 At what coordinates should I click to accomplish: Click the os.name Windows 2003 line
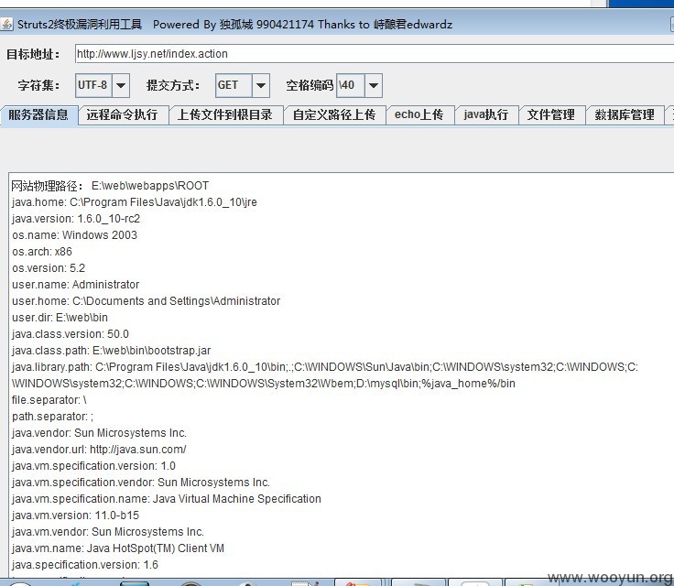pyautogui.click(x=75, y=235)
